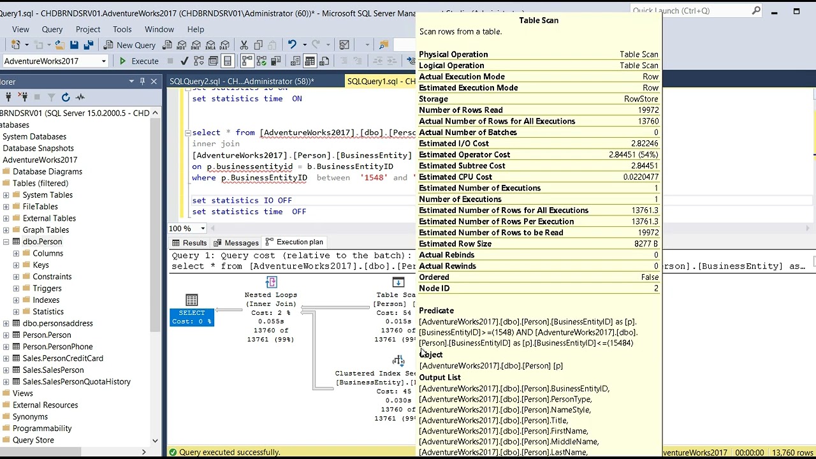816x459 pixels.
Task: Click the DAX query icon
Action: pos(224,45)
